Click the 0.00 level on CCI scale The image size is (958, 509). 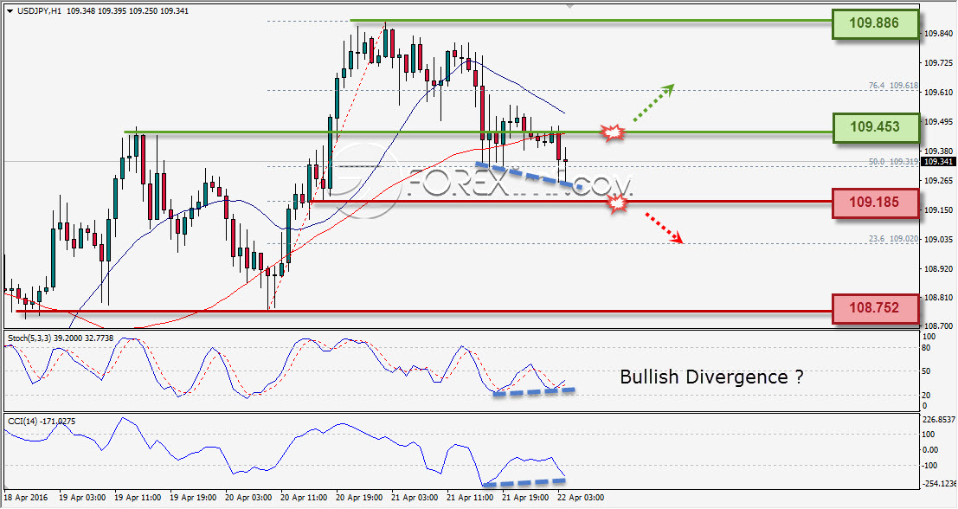[x=932, y=450]
